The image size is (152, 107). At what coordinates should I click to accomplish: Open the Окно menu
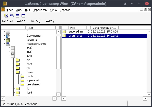[54, 10]
